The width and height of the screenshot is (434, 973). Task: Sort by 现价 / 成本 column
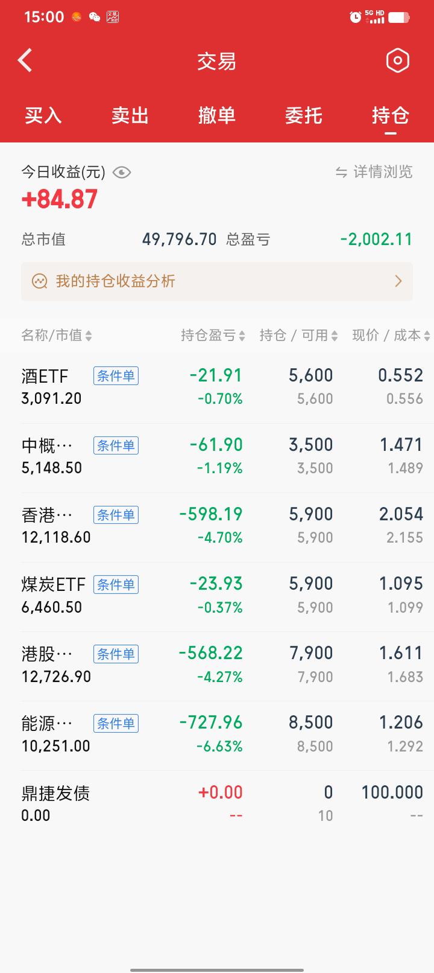(x=390, y=336)
